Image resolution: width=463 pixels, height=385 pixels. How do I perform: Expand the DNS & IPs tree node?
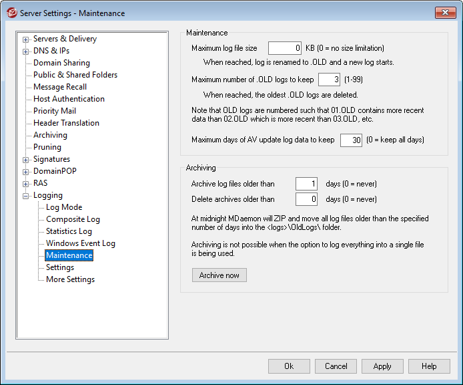[x=26, y=51]
